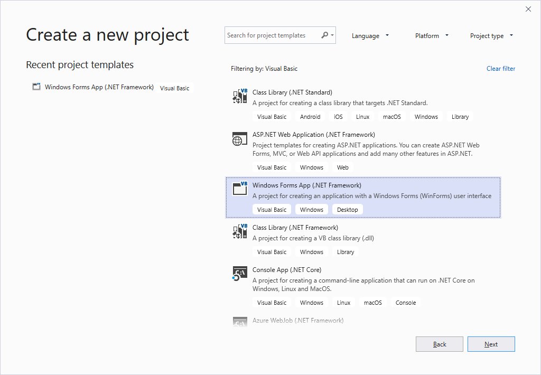Image resolution: width=541 pixels, height=375 pixels.
Task: Click the Back button
Action: pyautogui.click(x=440, y=344)
